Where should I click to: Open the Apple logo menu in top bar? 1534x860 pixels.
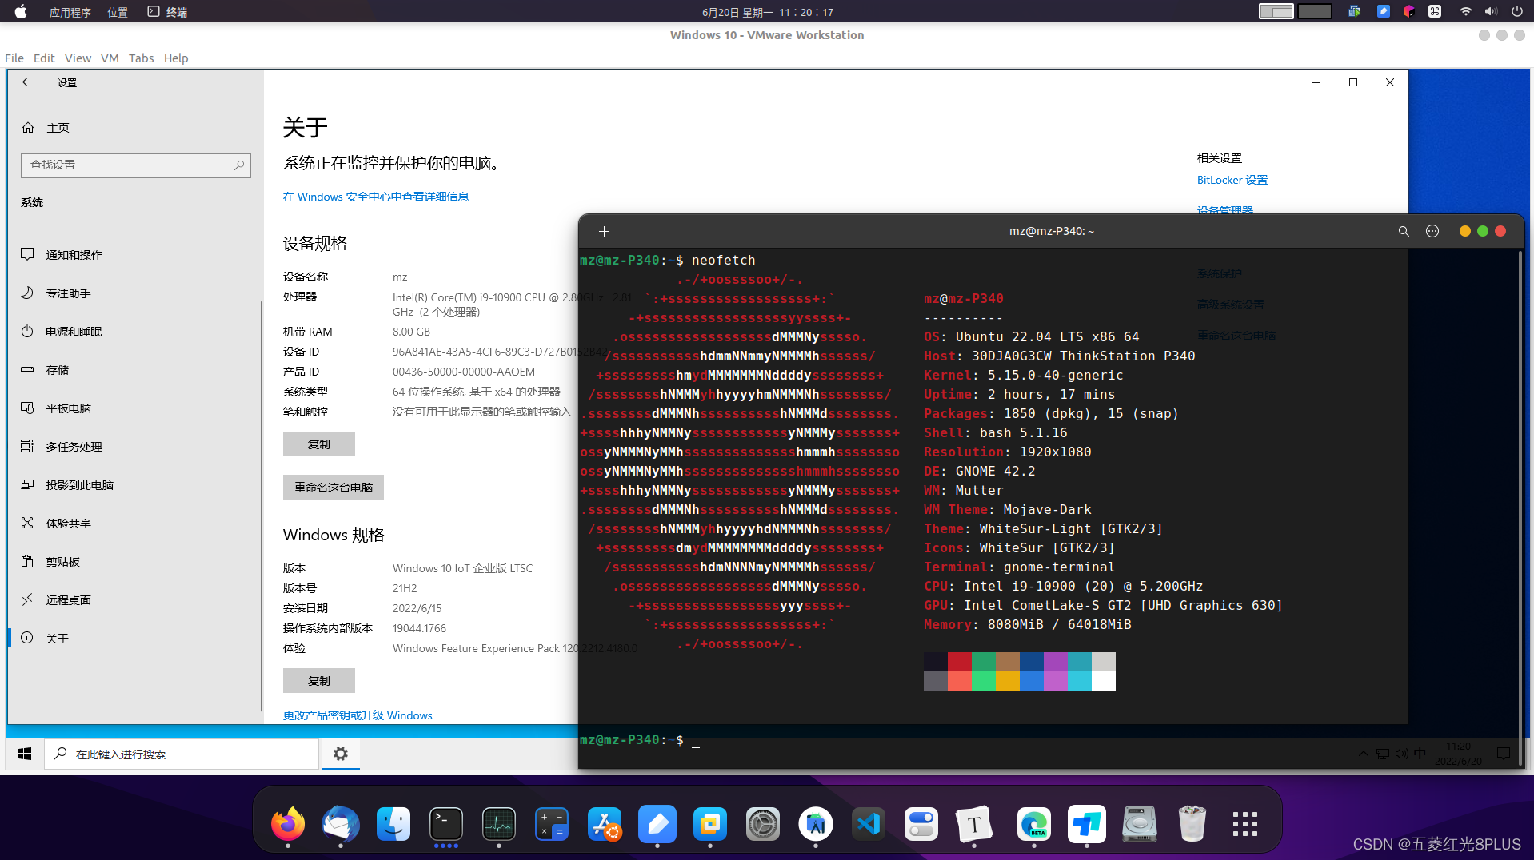pos(21,12)
